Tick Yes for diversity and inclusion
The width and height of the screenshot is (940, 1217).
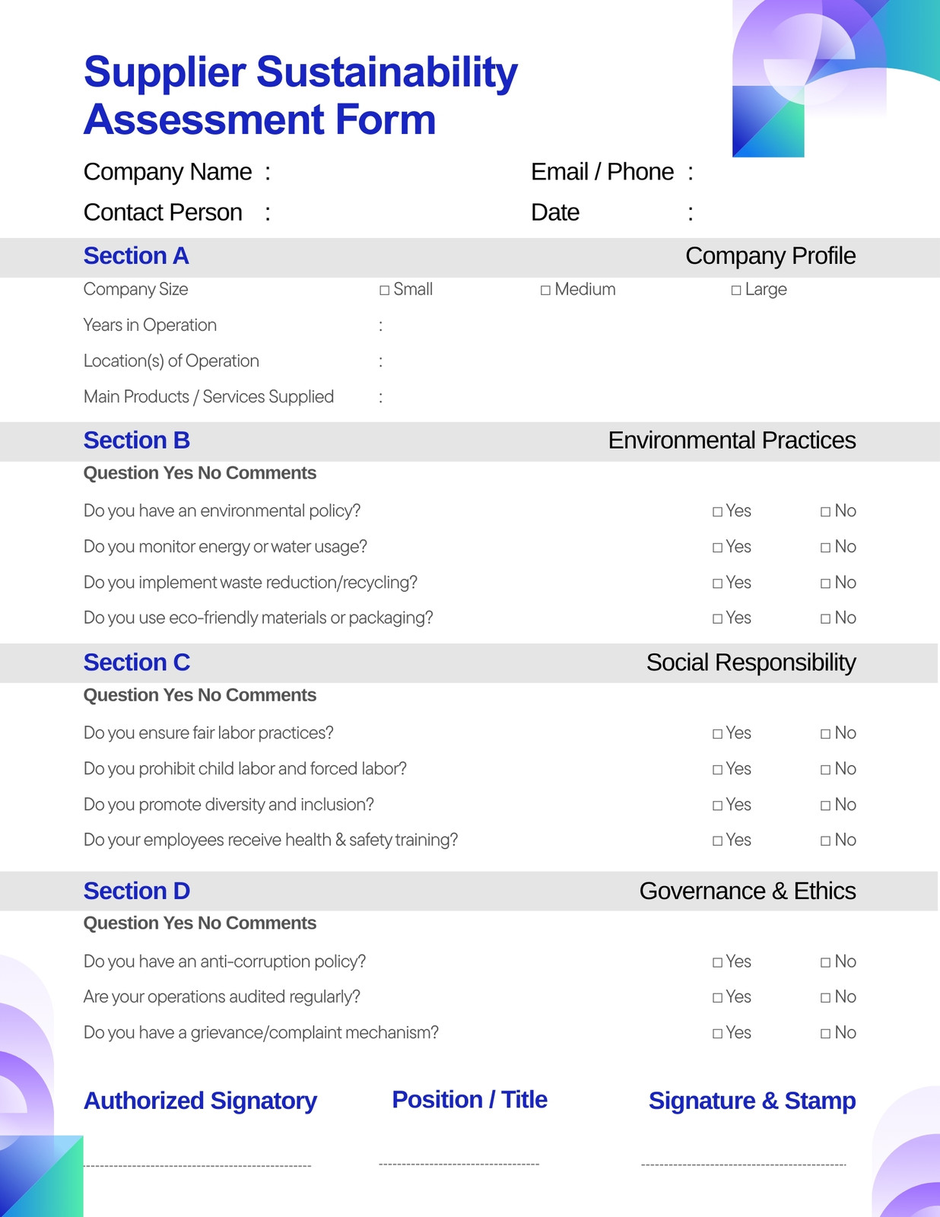717,806
